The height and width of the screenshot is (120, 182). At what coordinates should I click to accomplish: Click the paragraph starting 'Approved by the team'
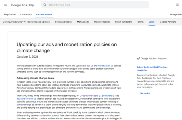pos(156,81)
